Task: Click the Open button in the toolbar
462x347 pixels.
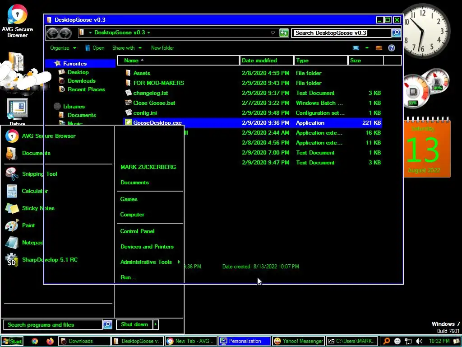Action: 95,48
